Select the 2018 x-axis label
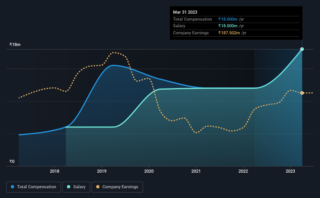 coord(55,171)
